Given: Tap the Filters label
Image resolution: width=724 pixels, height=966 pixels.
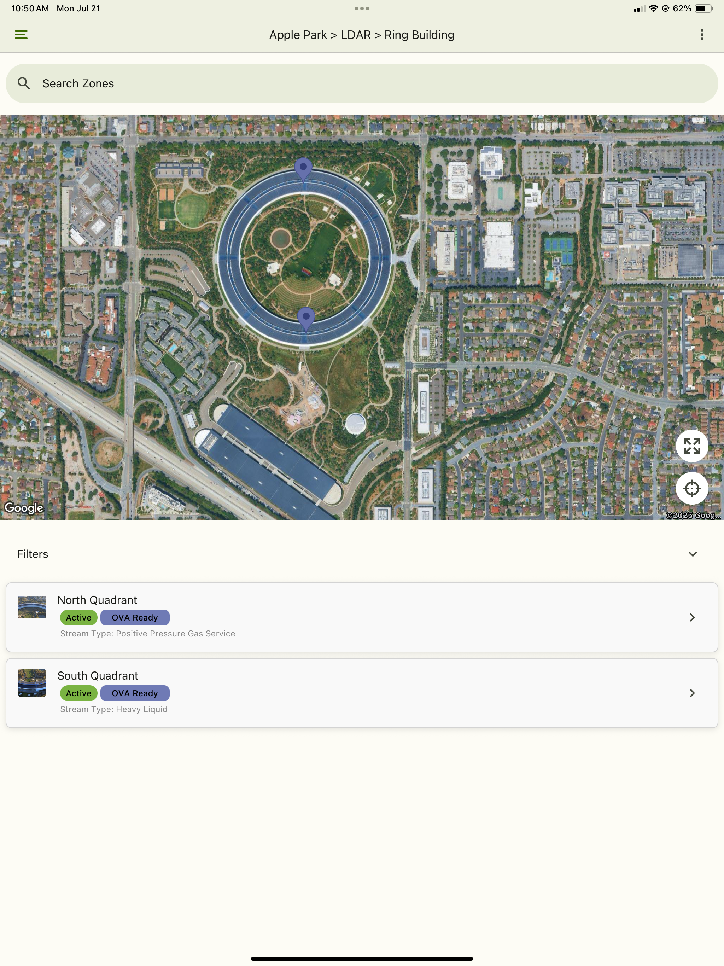Looking at the screenshot, I should click(x=32, y=554).
